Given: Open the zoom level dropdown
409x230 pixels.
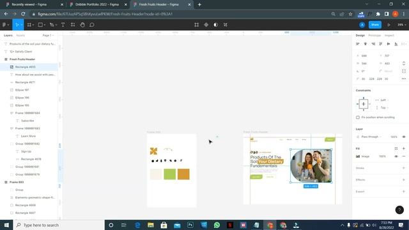Looking at the screenshot, I should pos(402,25).
